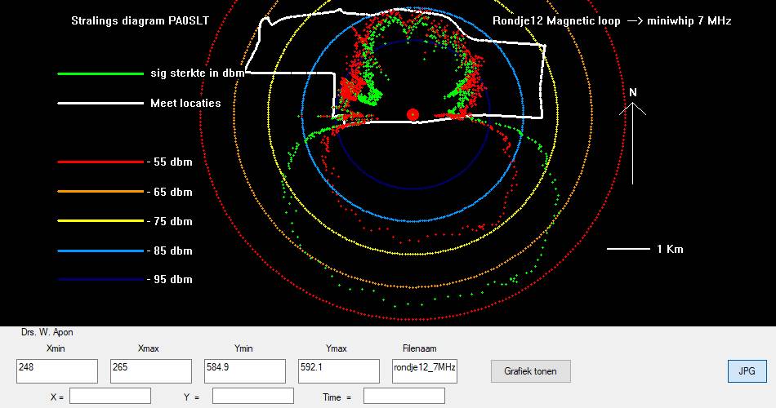Click the dark blue -95 dbm legend line
776x408 pixels.
tap(100, 279)
